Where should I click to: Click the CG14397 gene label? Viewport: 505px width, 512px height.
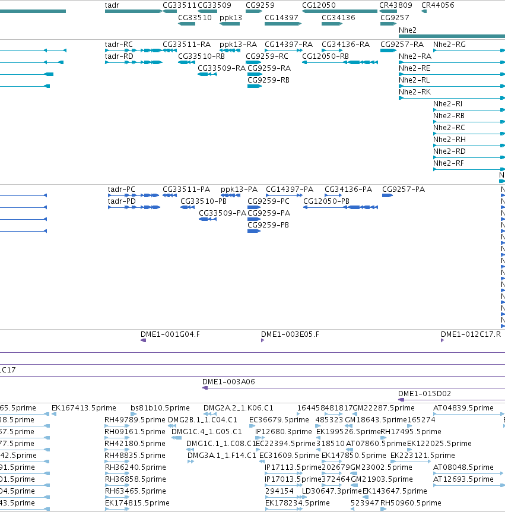point(281,18)
